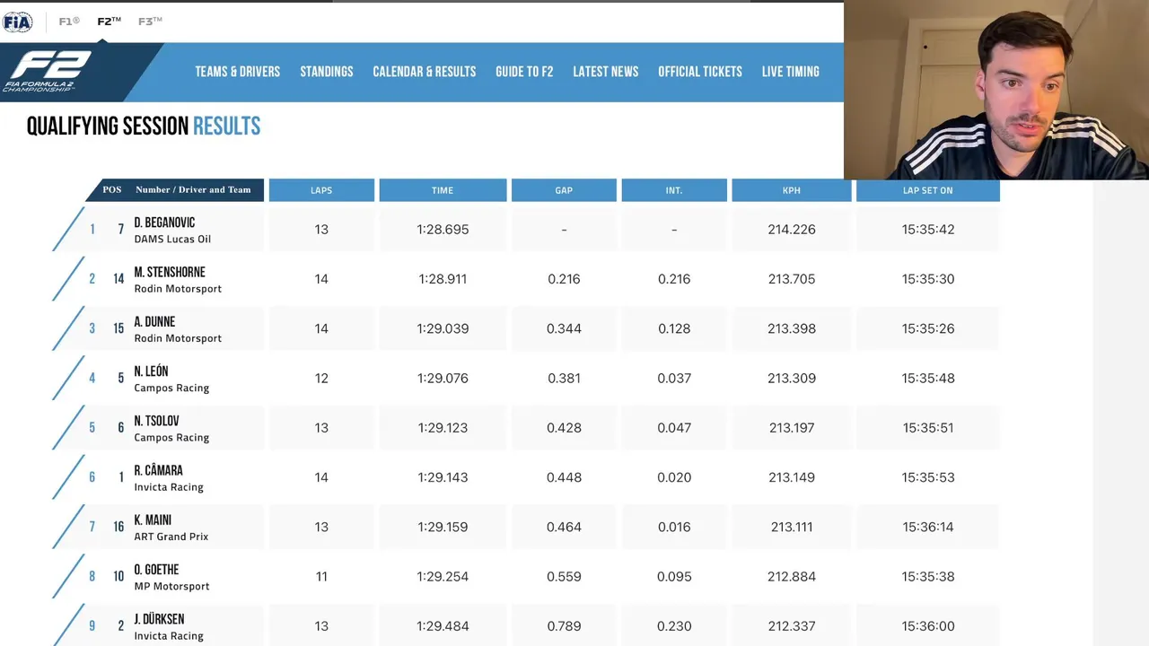1149x646 pixels.
Task: Open the Standings menu
Action: [x=327, y=72]
